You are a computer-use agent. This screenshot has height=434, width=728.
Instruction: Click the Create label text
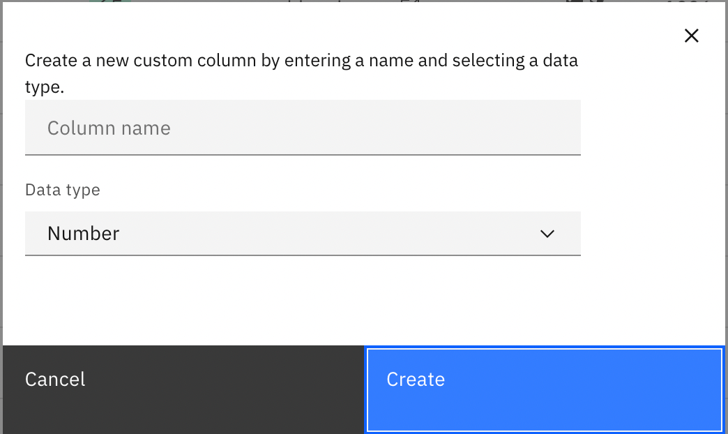click(x=416, y=380)
